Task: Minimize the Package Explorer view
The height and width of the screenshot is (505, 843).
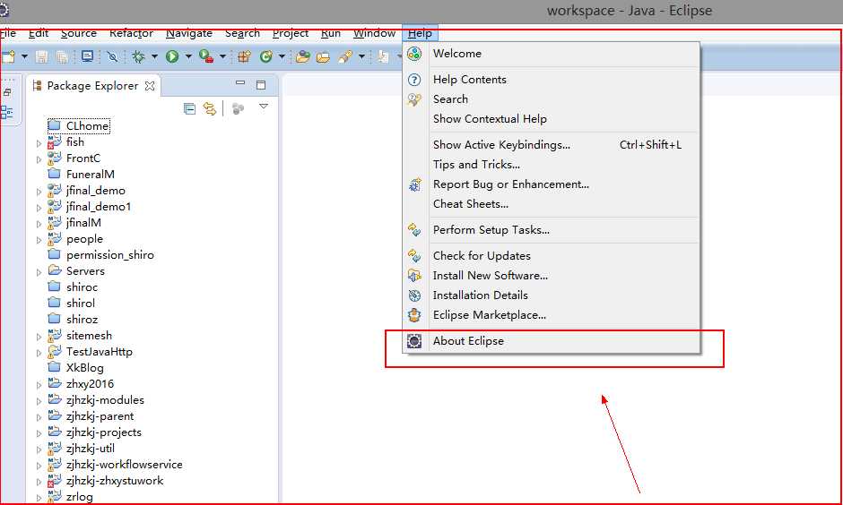Action: 240,83
